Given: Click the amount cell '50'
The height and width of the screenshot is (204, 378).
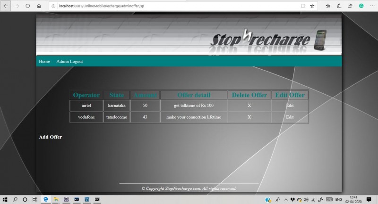Looking at the screenshot, I should (x=145, y=106).
